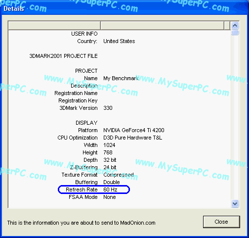Click the scroll down arrow
249x238 pixels.
235,203
